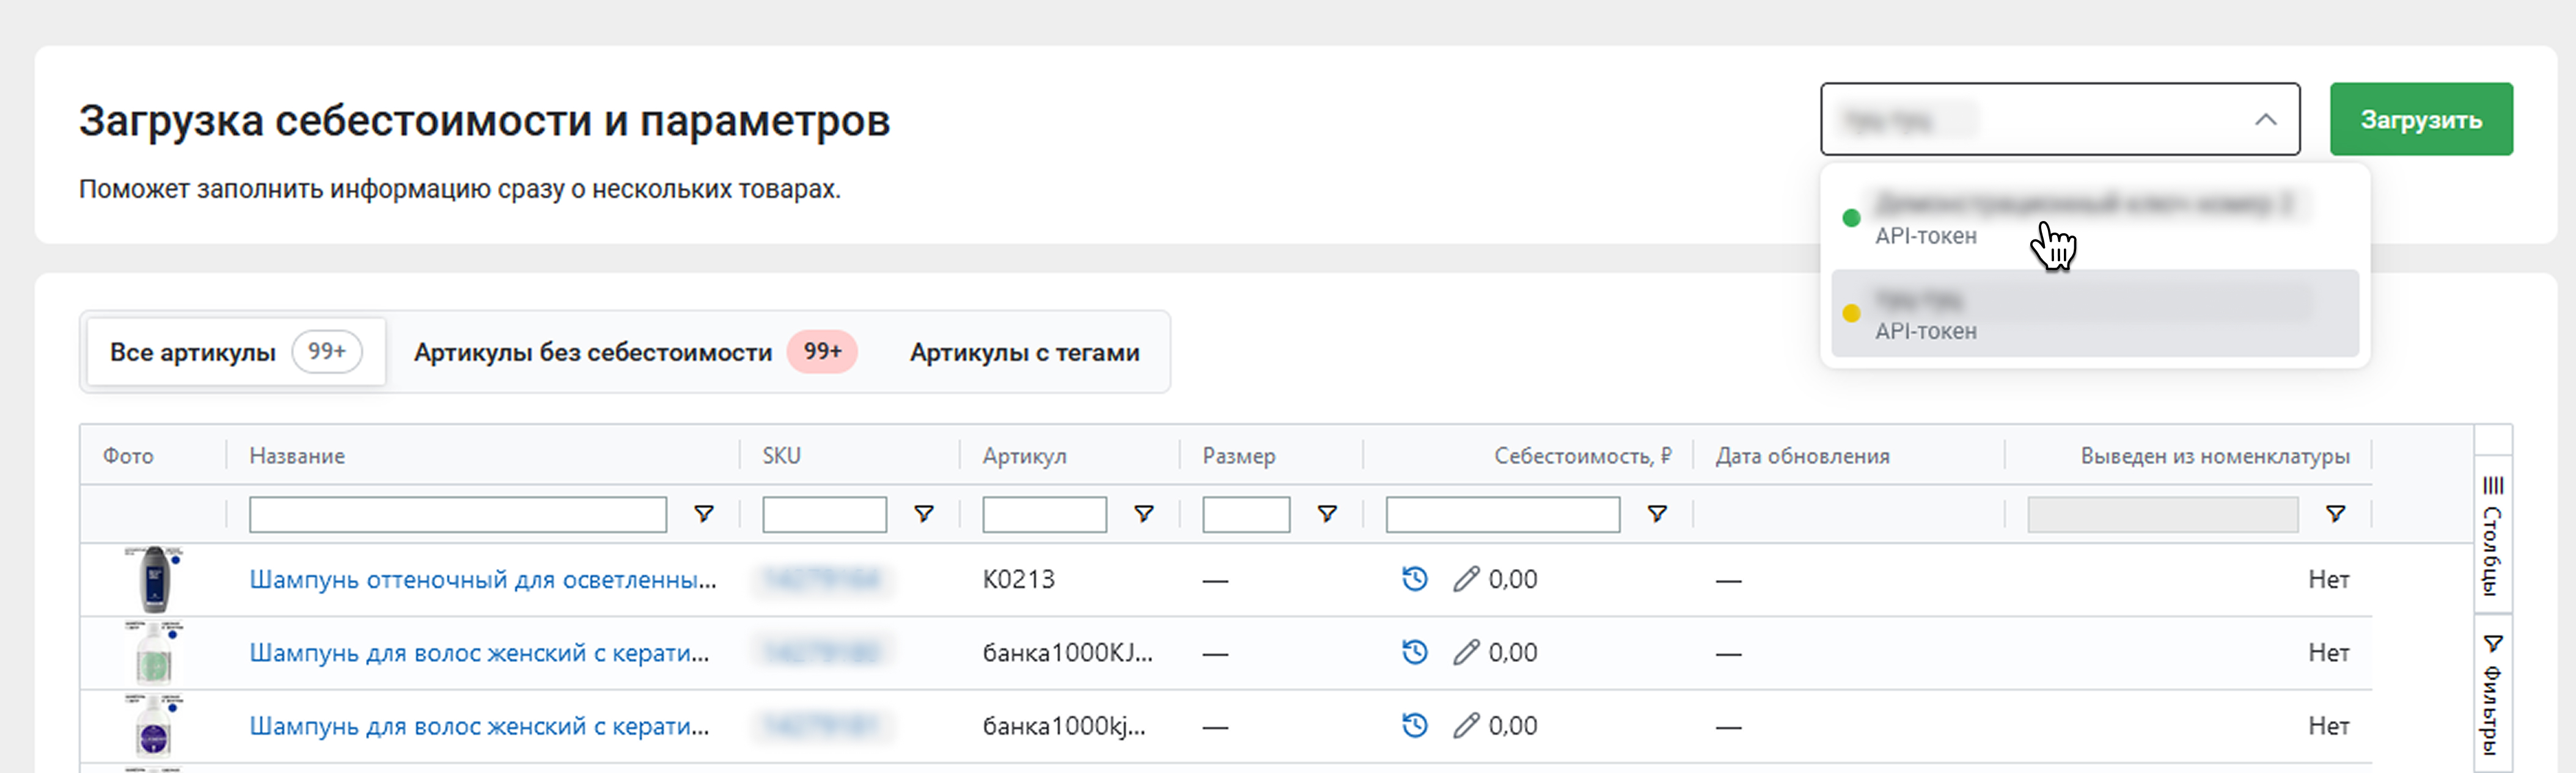2576x773 pixels.
Task: View cost history for банка1000KJ... row
Action: 1414,653
